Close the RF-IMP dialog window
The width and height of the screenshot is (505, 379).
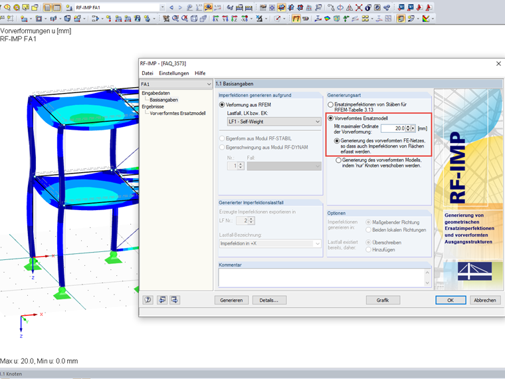click(498, 63)
